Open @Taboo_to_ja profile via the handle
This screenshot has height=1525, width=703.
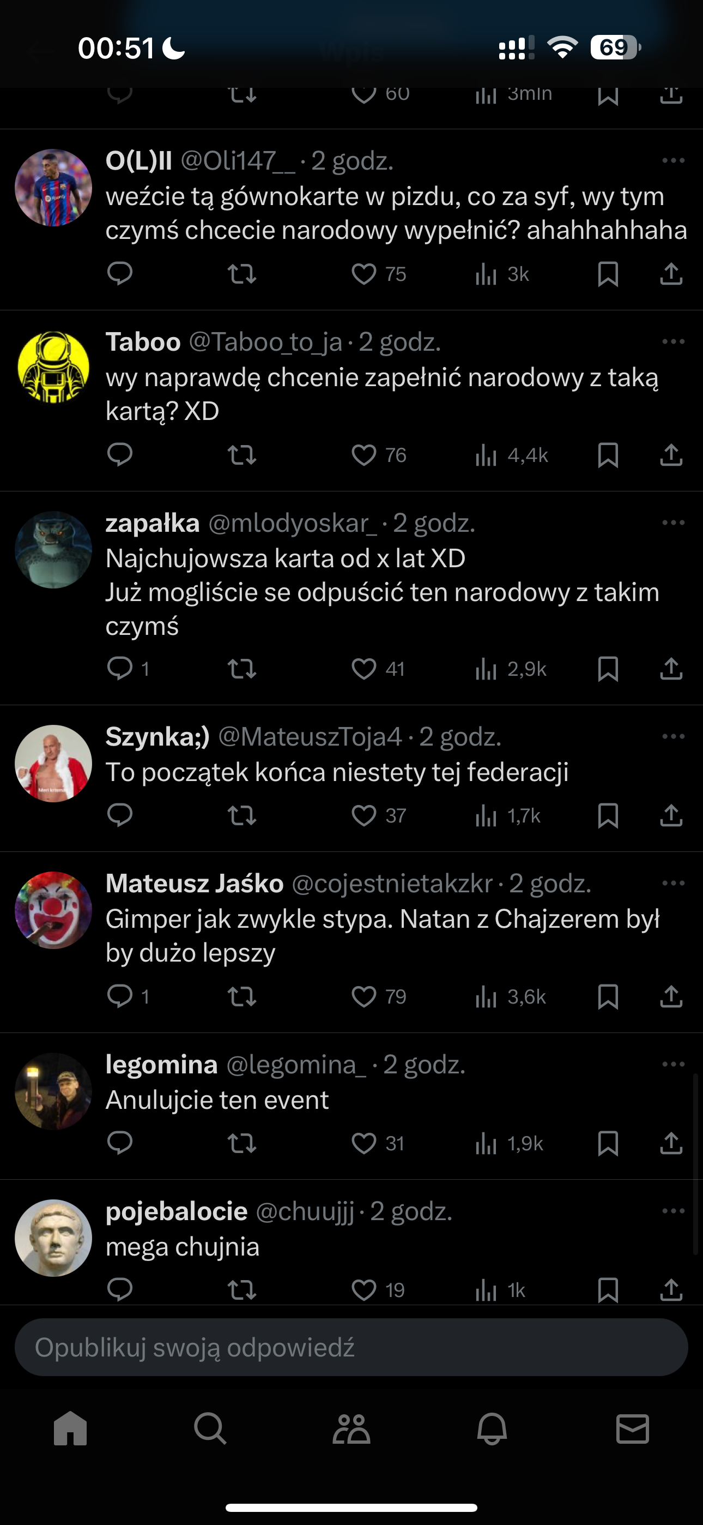coord(265,342)
